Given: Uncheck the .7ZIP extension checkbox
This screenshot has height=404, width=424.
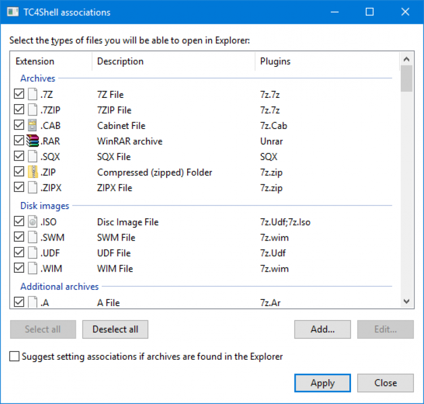Looking at the screenshot, I should 19,110.
